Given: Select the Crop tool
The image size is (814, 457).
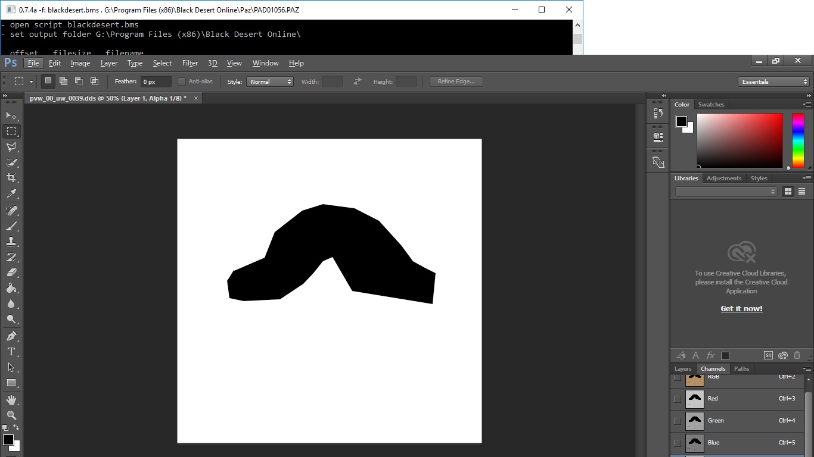Looking at the screenshot, I should click(11, 178).
